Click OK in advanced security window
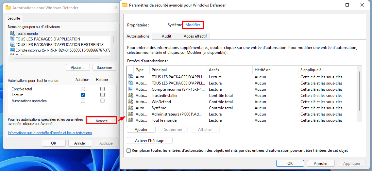 (x=290, y=163)
